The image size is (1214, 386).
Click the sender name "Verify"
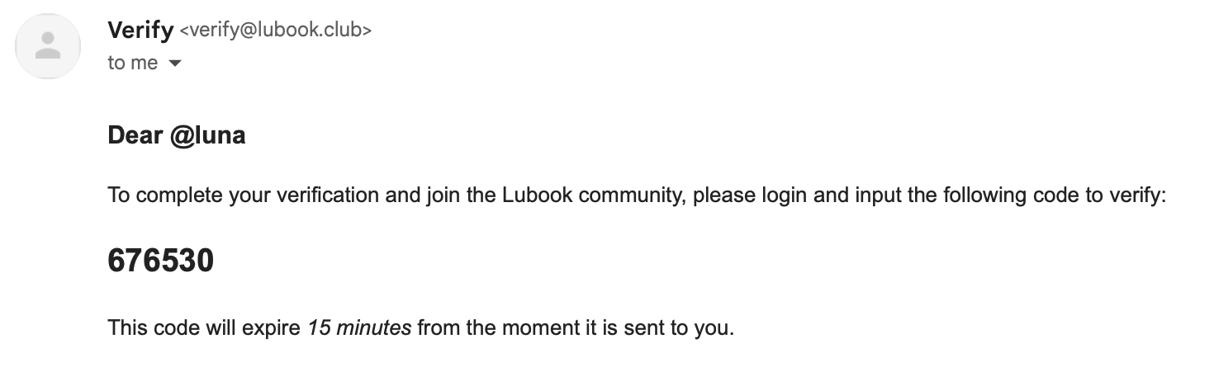click(x=140, y=31)
